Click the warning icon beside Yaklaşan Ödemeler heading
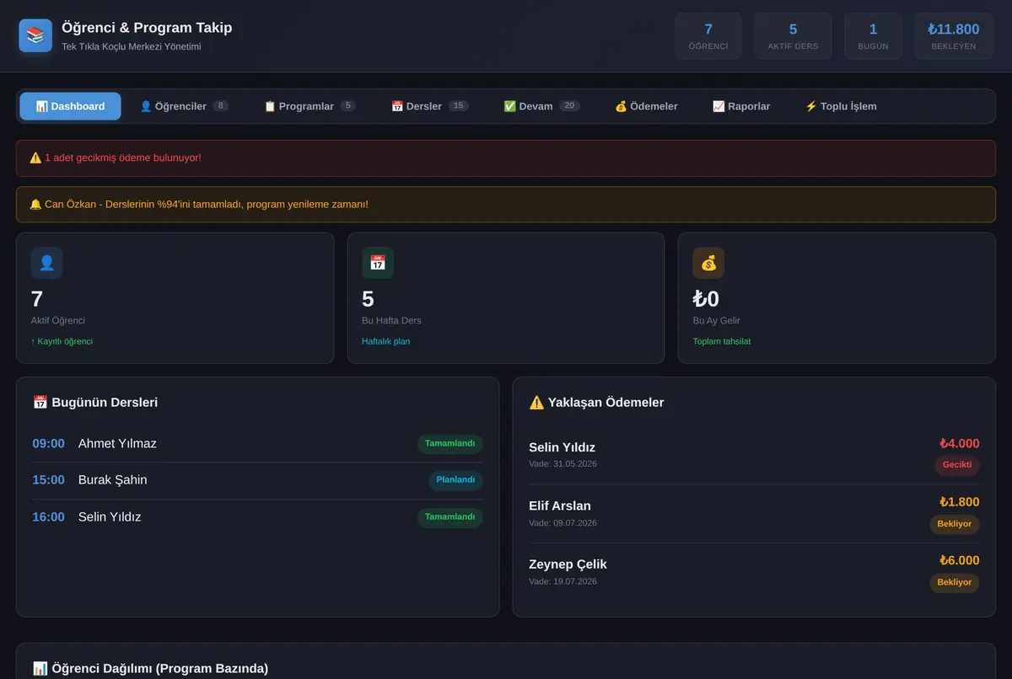 click(x=536, y=403)
